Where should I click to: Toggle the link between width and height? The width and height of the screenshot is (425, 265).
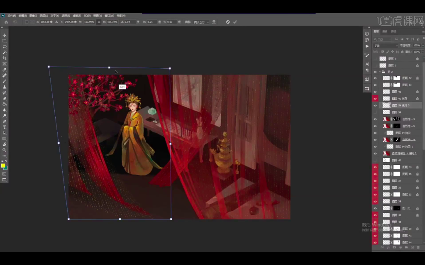[x=99, y=22]
